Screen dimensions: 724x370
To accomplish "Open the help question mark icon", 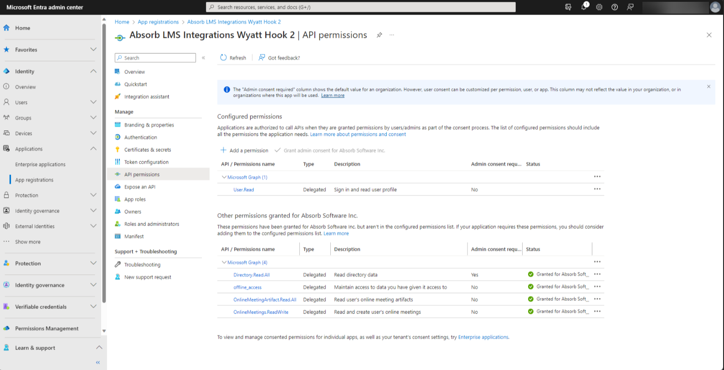I will point(615,7).
